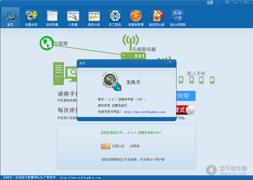The image size is (253, 180).
Task: Click the status bar software title text
Action: tap(29, 177)
